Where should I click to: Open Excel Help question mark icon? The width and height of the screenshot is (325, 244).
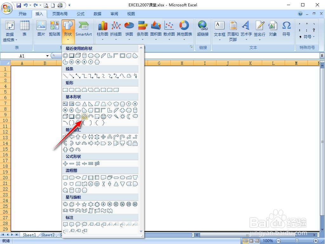pyautogui.click(x=300, y=14)
